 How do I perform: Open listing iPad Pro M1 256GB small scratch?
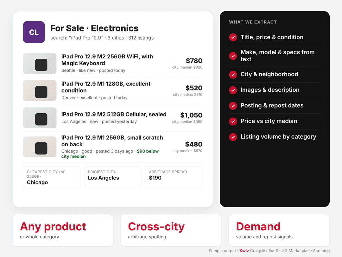pyautogui.click(x=112, y=141)
